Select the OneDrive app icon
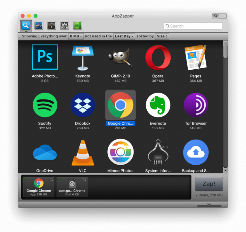The image size is (246, 232). click(x=45, y=152)
